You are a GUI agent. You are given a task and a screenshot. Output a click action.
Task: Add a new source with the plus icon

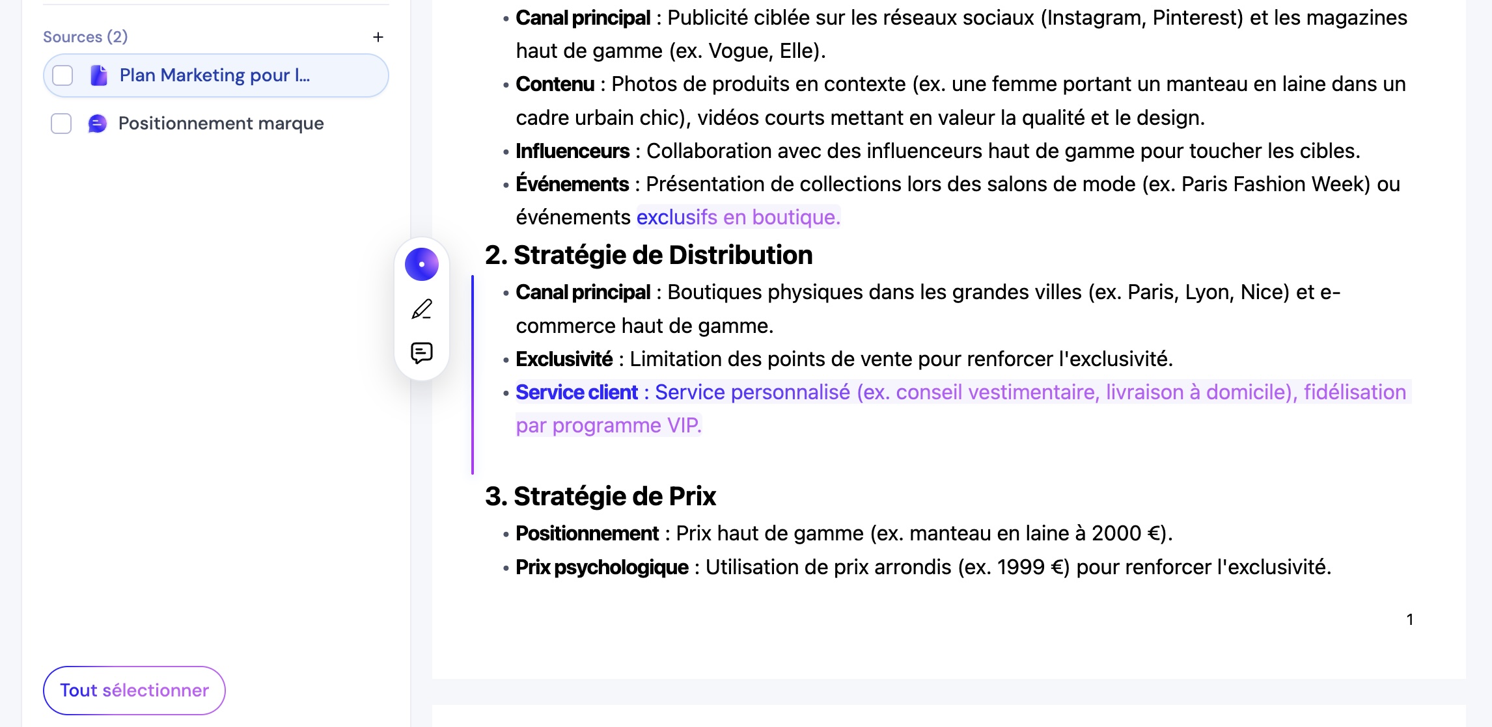(378, 37)
